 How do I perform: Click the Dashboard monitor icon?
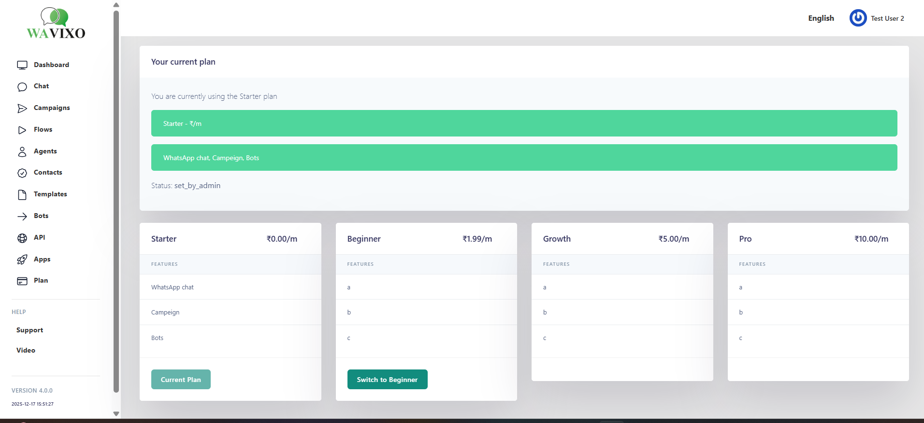[x=22, y=65]
